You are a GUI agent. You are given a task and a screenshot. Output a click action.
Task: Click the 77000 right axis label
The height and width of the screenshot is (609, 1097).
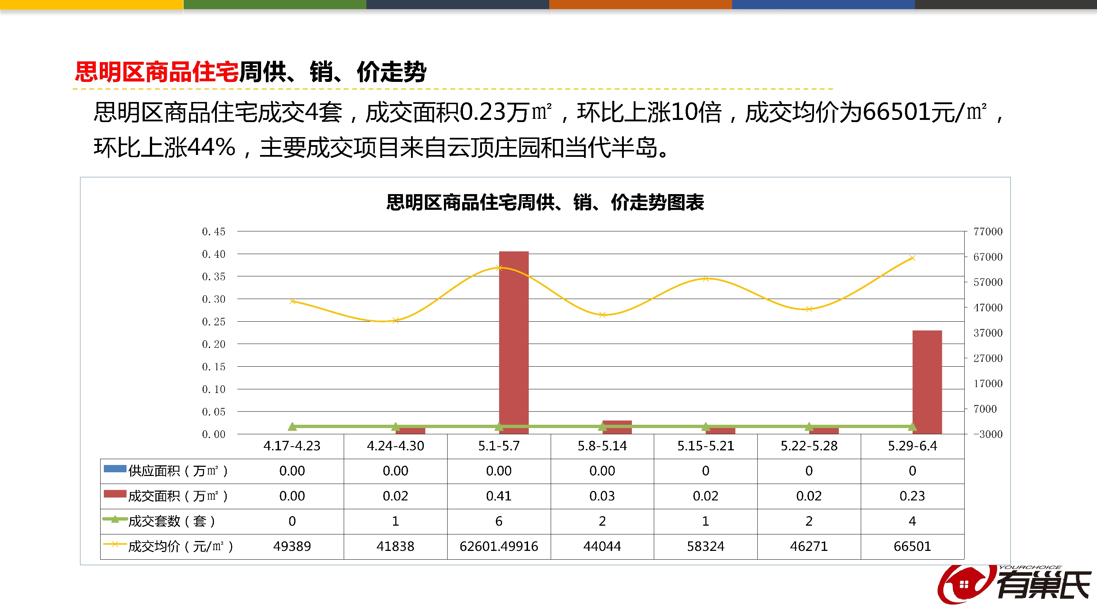coord(988,231)
